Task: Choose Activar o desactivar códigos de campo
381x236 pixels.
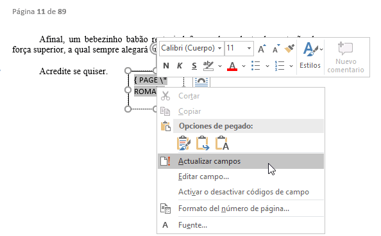Action: point(241,192)
